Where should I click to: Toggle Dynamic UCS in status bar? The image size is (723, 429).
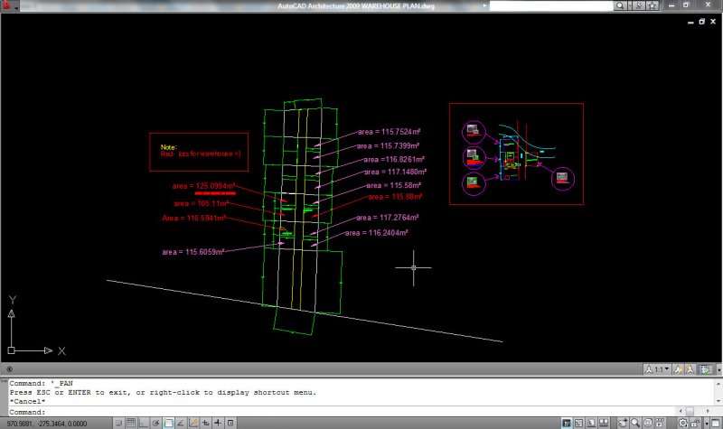[x=193, y=423]
